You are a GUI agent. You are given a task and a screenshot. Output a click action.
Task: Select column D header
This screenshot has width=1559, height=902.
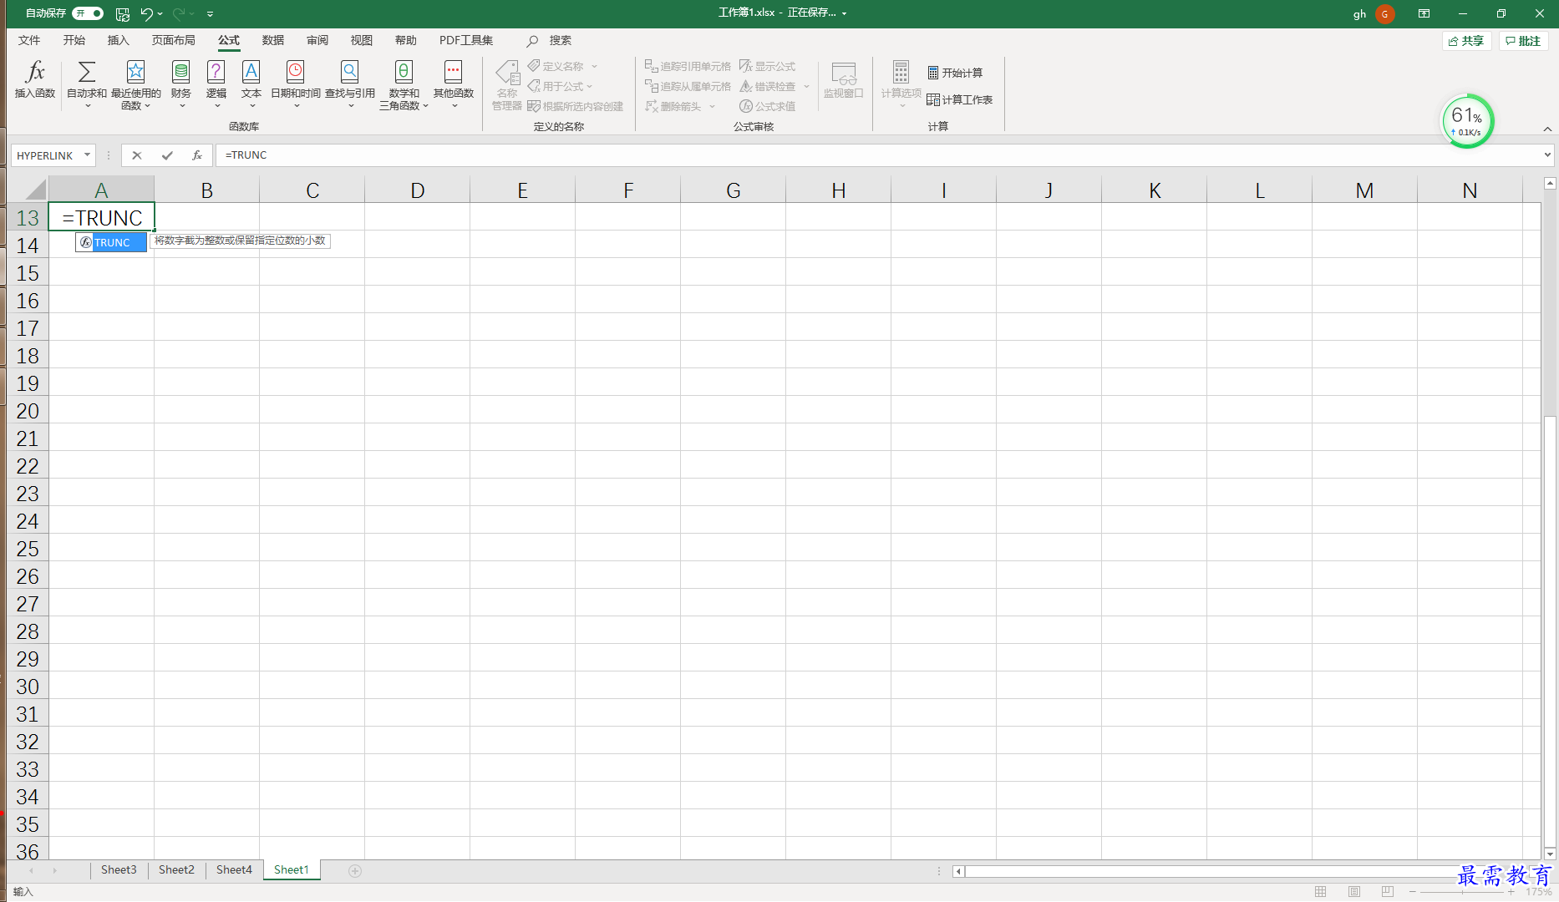pyautogui.click(x=418, y=190)
